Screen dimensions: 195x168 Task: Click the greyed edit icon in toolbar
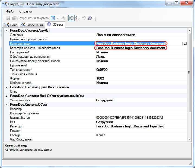pyautogui.click(x=63, y=18)
